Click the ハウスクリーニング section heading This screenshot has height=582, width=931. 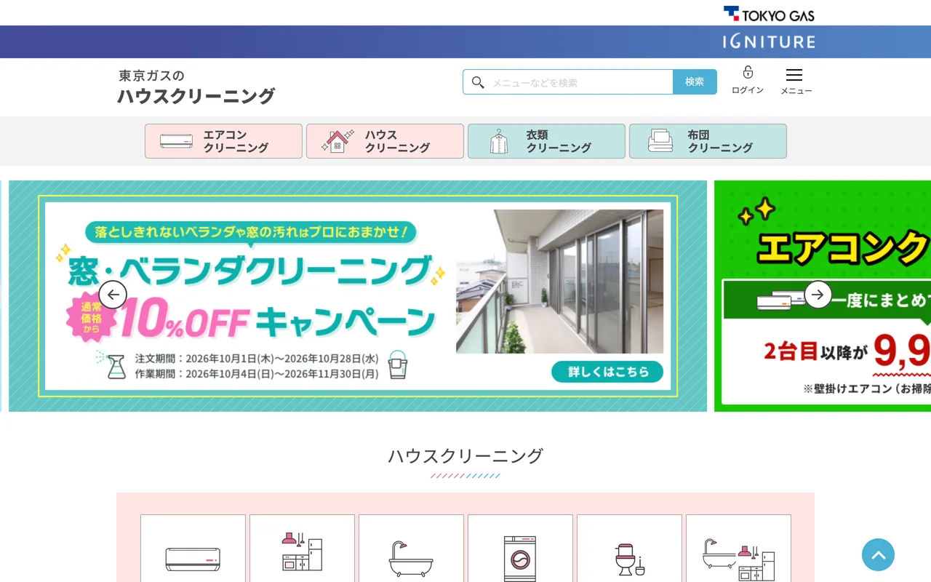465,456
